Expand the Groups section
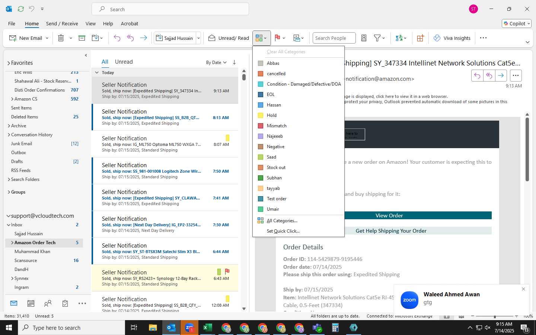The width and height of the screenshot is (536, 335). [x=9, y=192]
